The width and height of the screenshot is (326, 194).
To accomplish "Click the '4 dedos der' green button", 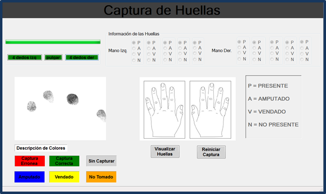I will [82, 58].
